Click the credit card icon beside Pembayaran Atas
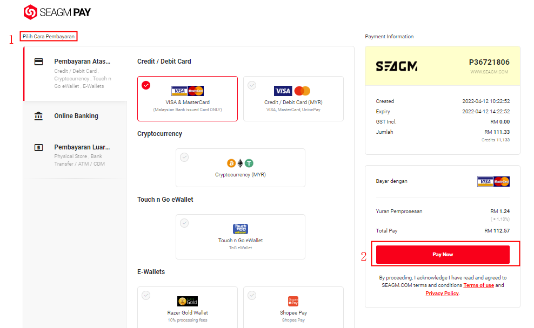This screenshot has width=534, height=328. 38,62
